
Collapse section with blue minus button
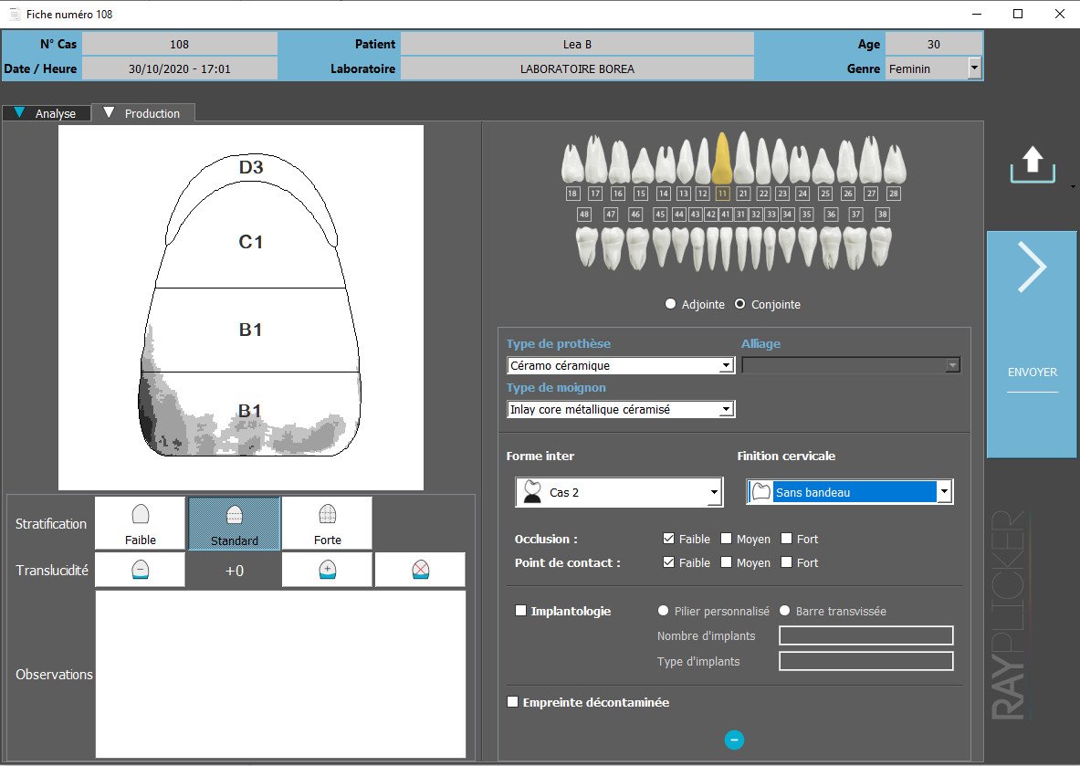734,740
